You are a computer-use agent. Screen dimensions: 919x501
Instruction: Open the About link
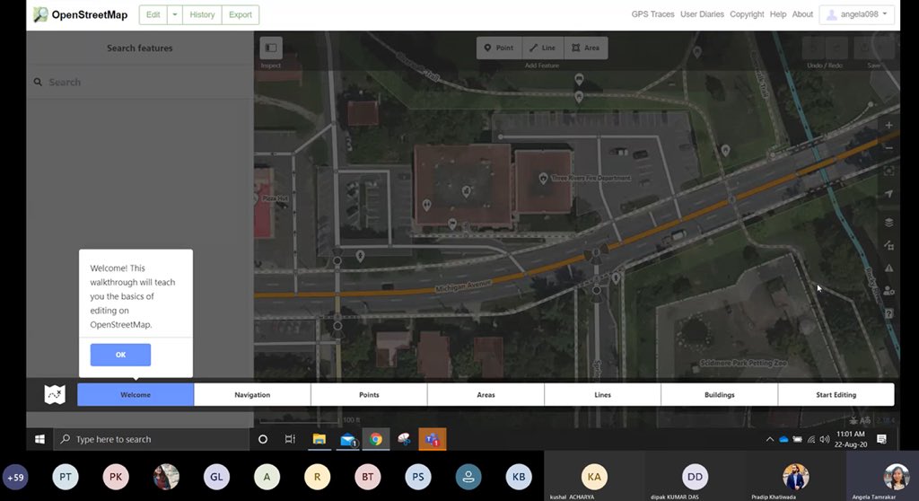click(x=802, y=14)
